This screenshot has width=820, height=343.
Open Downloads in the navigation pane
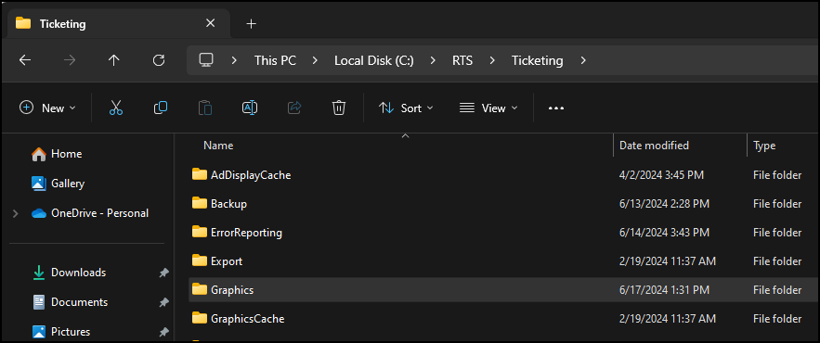[x=78, y=273]
